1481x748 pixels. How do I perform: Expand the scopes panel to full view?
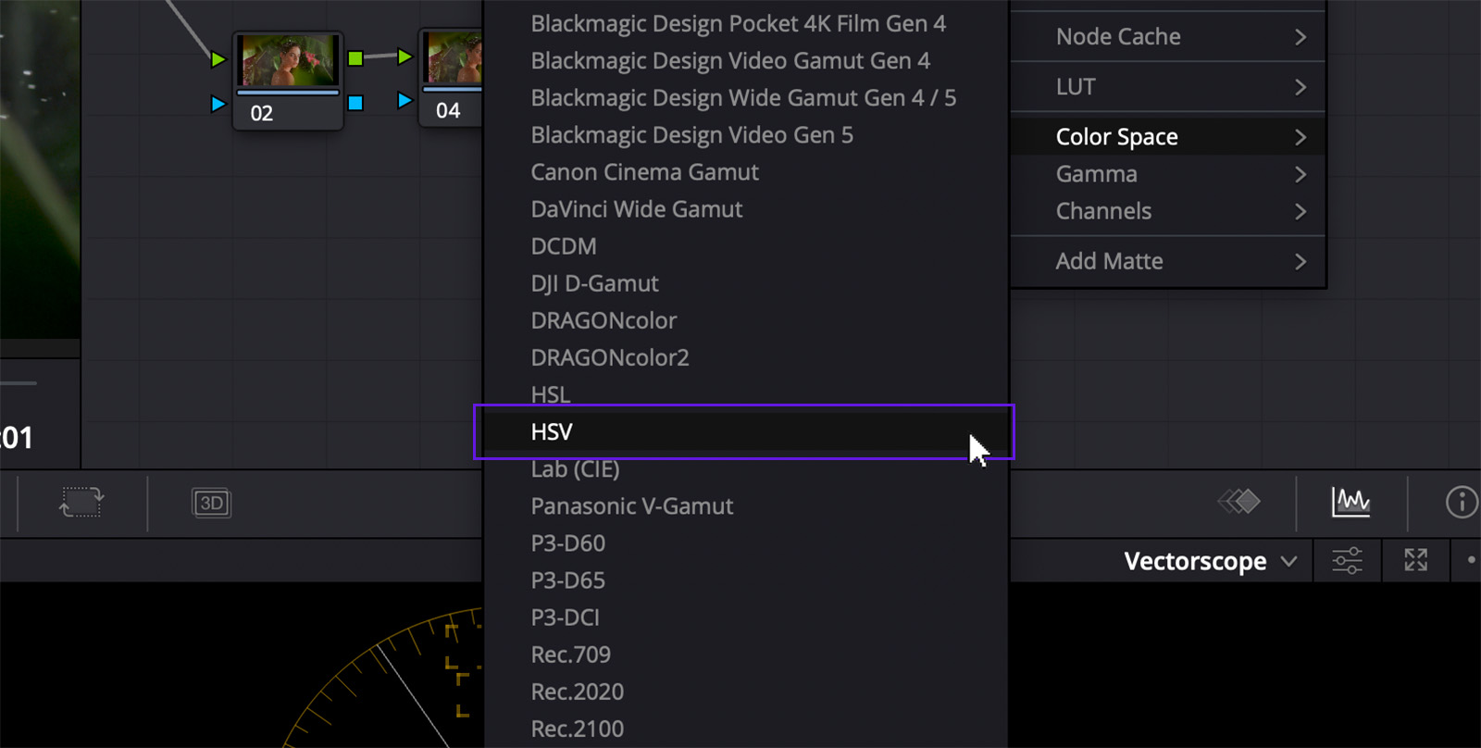coord(1415,560)
